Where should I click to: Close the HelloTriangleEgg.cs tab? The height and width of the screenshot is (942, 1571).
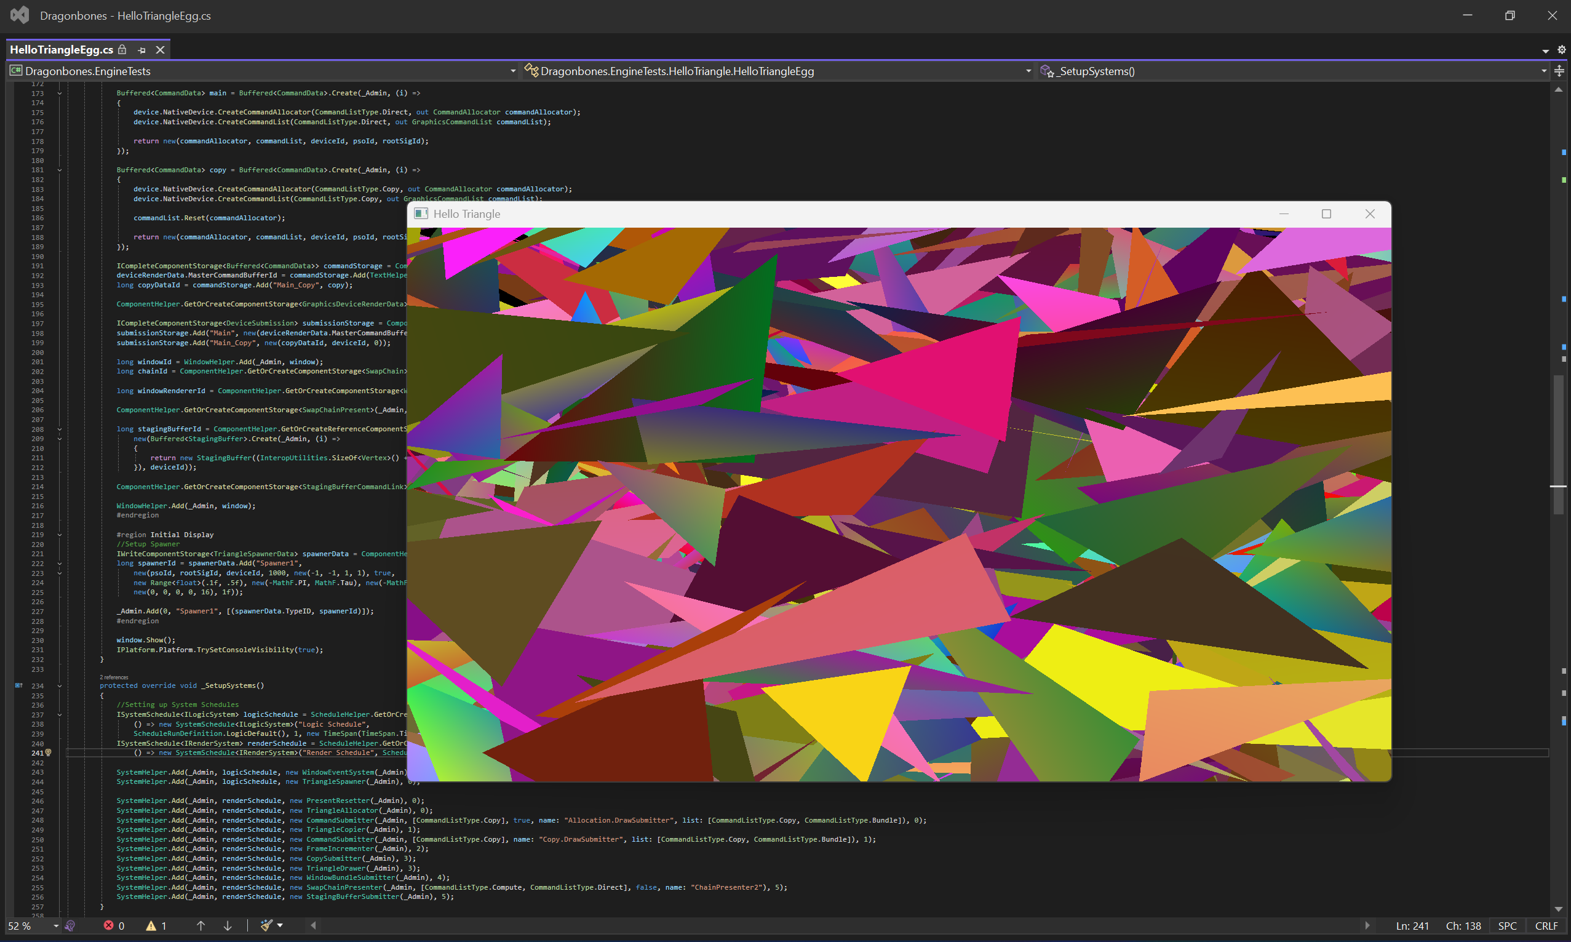click(161, 50)
